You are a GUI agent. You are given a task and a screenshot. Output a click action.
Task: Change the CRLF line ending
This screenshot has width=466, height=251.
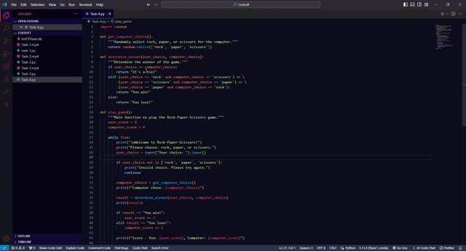click(x=333, y=248)
